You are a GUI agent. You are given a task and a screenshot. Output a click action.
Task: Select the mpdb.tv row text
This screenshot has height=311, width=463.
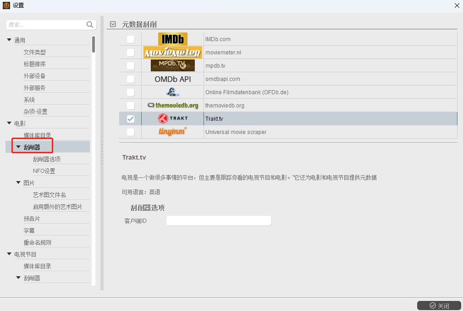click(215, 66)
